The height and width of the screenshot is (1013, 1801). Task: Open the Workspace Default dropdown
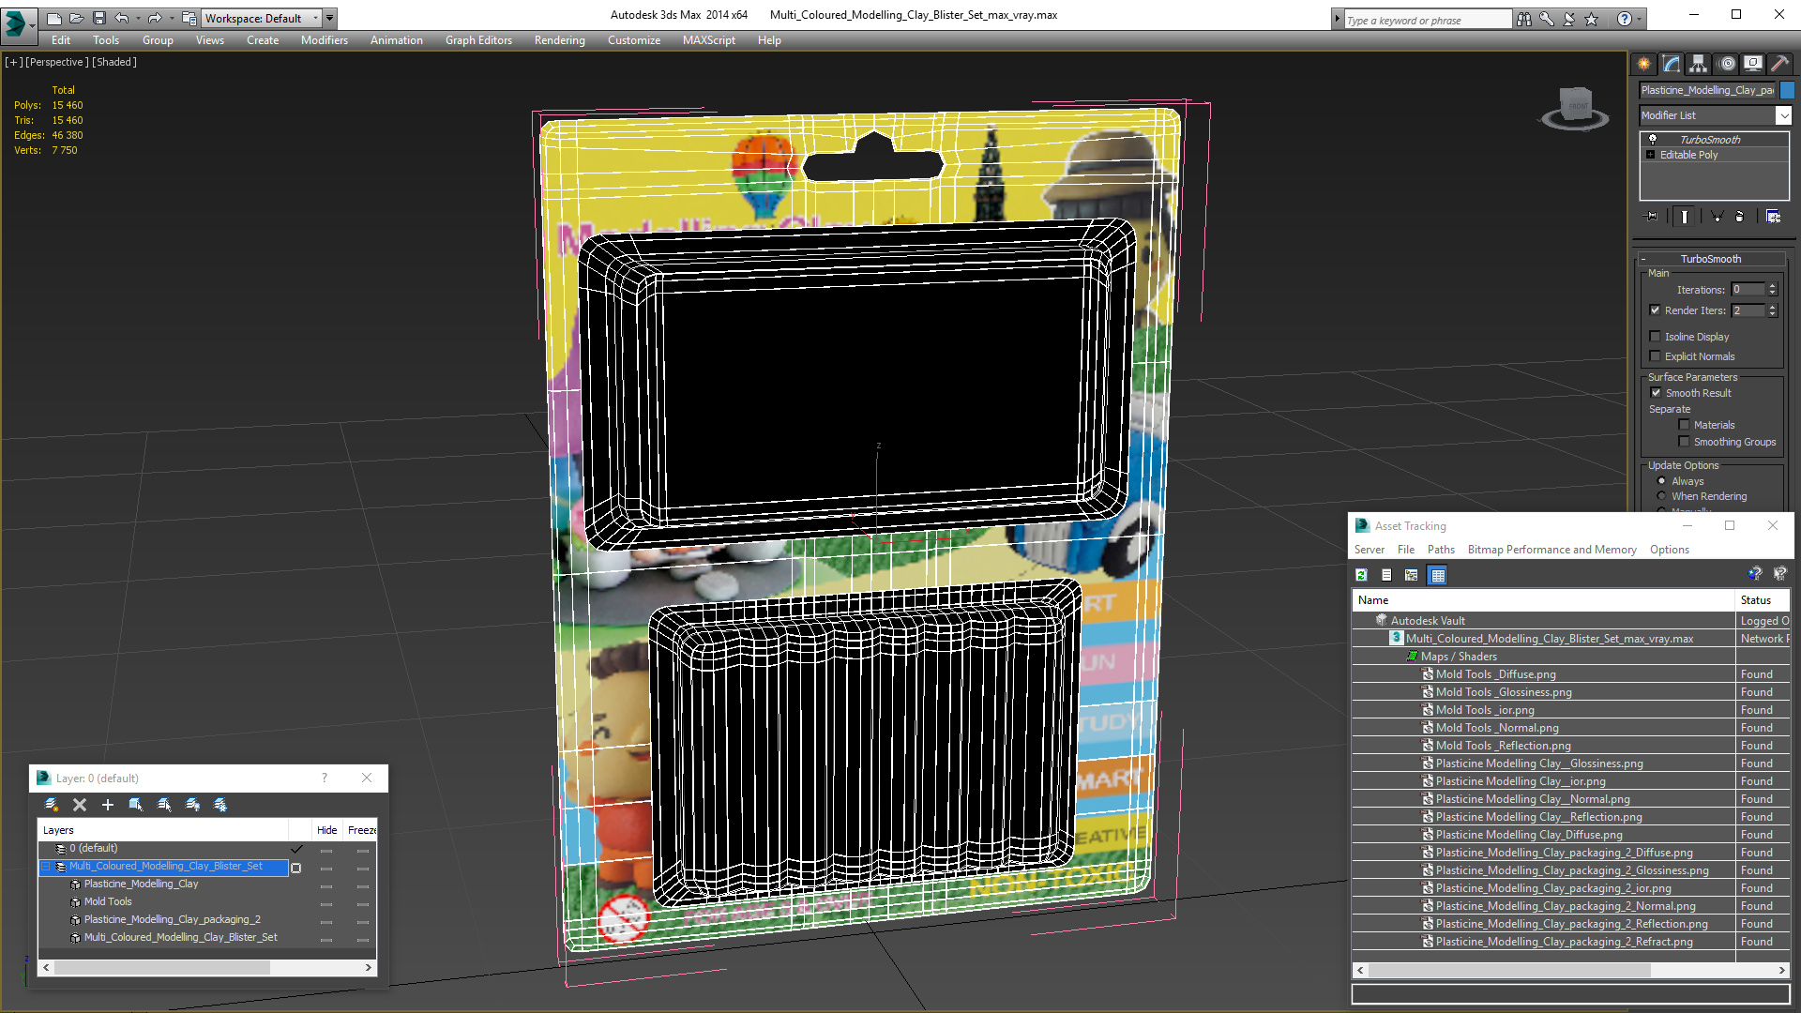262,18
